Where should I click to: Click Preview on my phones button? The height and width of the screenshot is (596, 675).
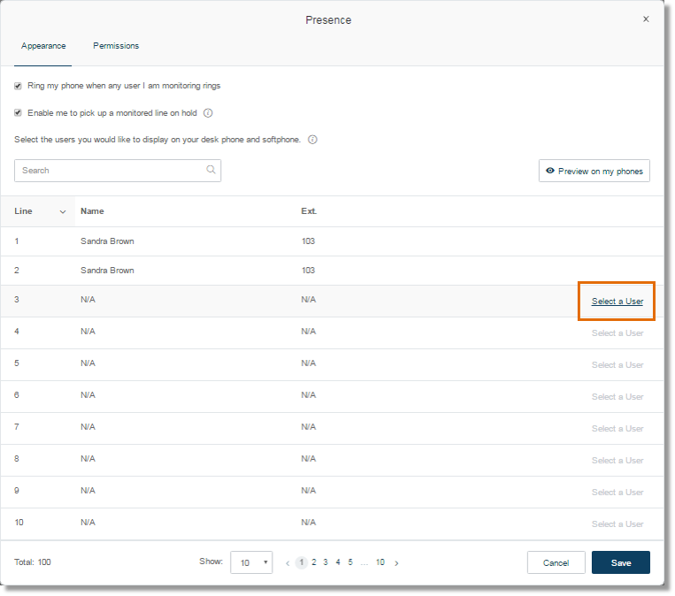click(594, 171)
